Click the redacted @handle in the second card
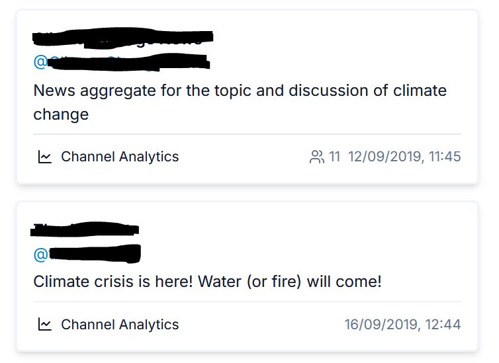This screenshot has height=363, width=499. [x=94, y=253]
